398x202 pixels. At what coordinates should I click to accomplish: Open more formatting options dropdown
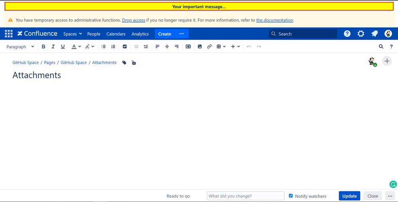pyautogui.click(x=90, y=47)
